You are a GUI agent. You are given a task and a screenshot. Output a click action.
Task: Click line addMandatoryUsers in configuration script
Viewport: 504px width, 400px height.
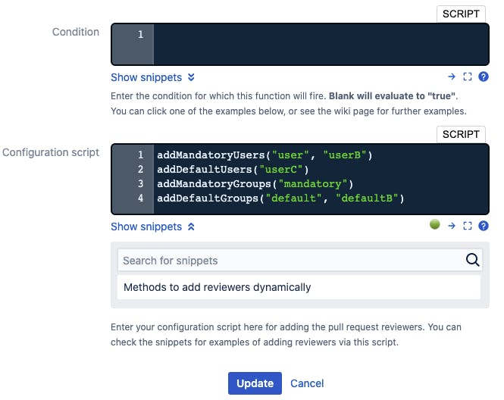(x=265, y=155)
